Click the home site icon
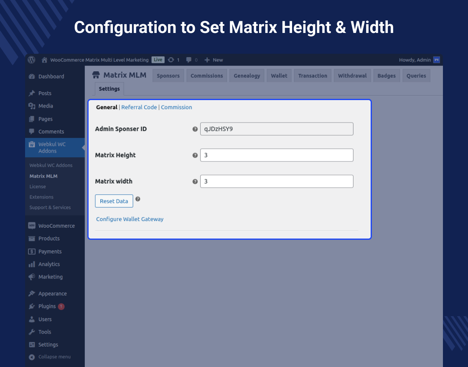 (44, 60)
